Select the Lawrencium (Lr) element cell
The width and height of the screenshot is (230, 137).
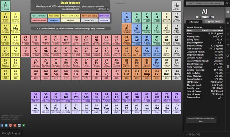pos(176,109)
